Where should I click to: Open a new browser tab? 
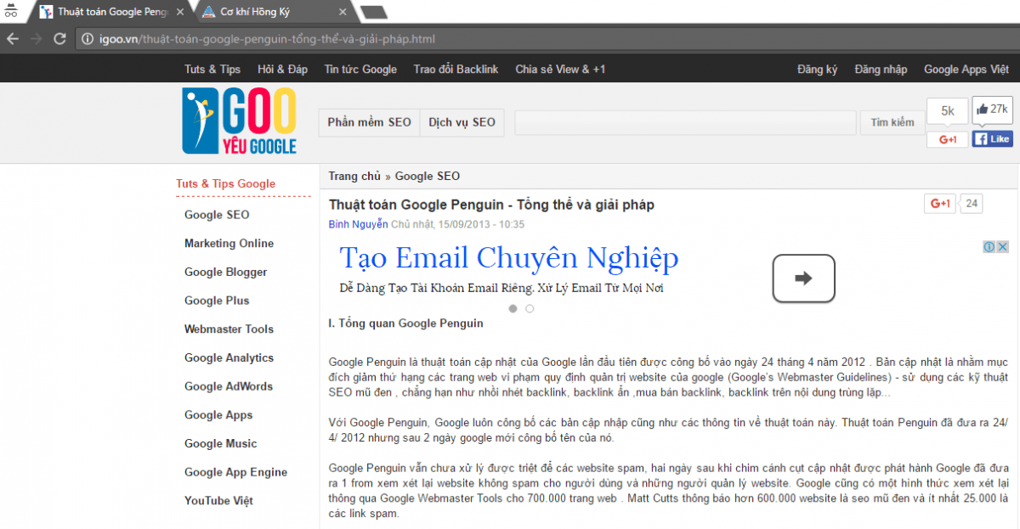tap(375, 12)
